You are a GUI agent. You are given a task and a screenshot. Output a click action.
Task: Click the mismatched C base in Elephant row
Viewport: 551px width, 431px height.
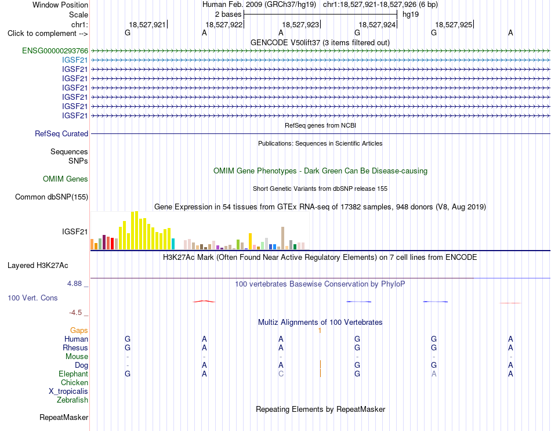[x=281, y=374]
